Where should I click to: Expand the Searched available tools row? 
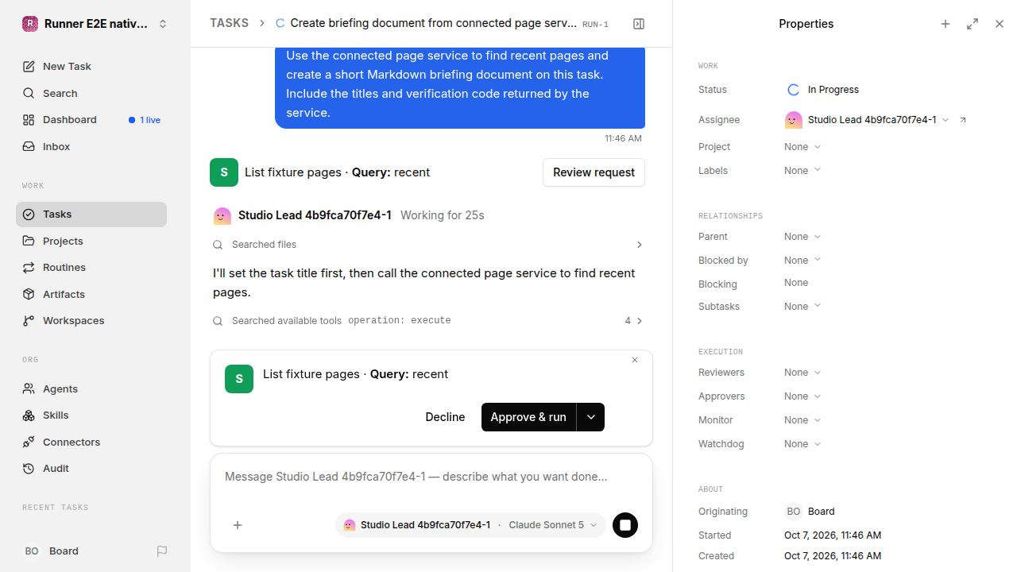click(x=427, y=321)
